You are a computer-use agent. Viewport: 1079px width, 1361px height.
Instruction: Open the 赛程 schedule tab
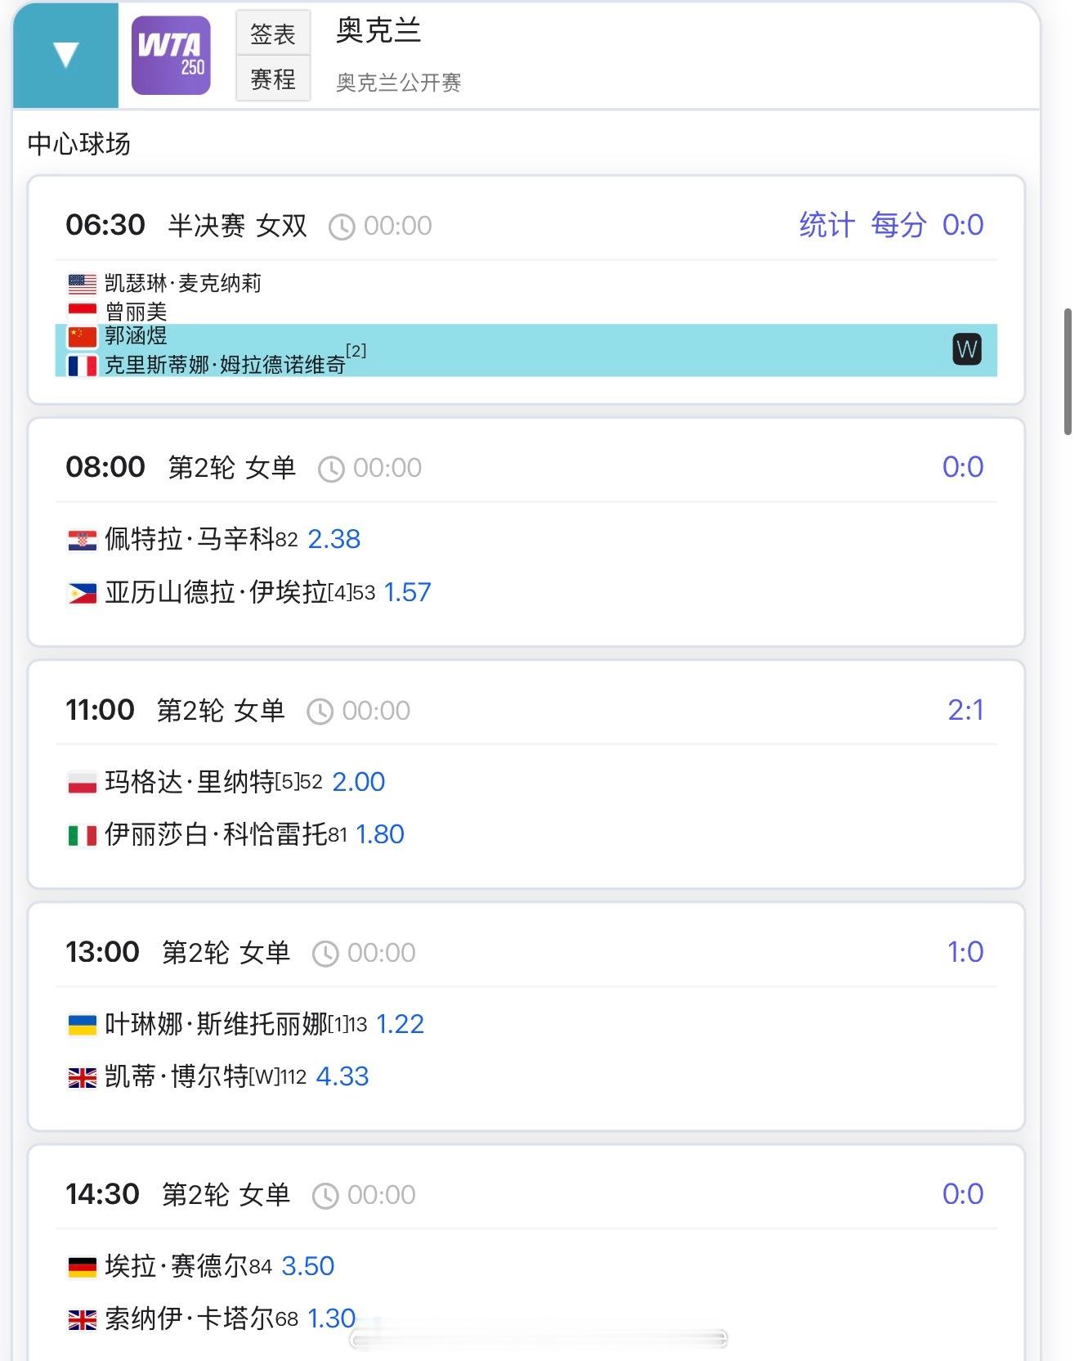pos(273,79)
